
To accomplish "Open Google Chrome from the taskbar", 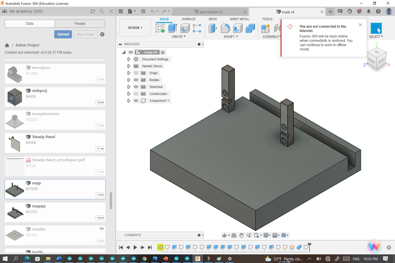I will [x=144, y=259].
